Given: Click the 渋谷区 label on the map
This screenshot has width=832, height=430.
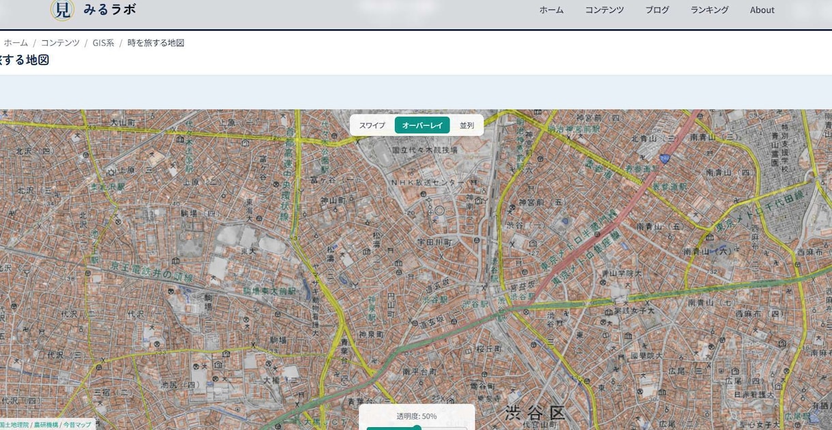Looking at the screenshot, I should [535, 413].
